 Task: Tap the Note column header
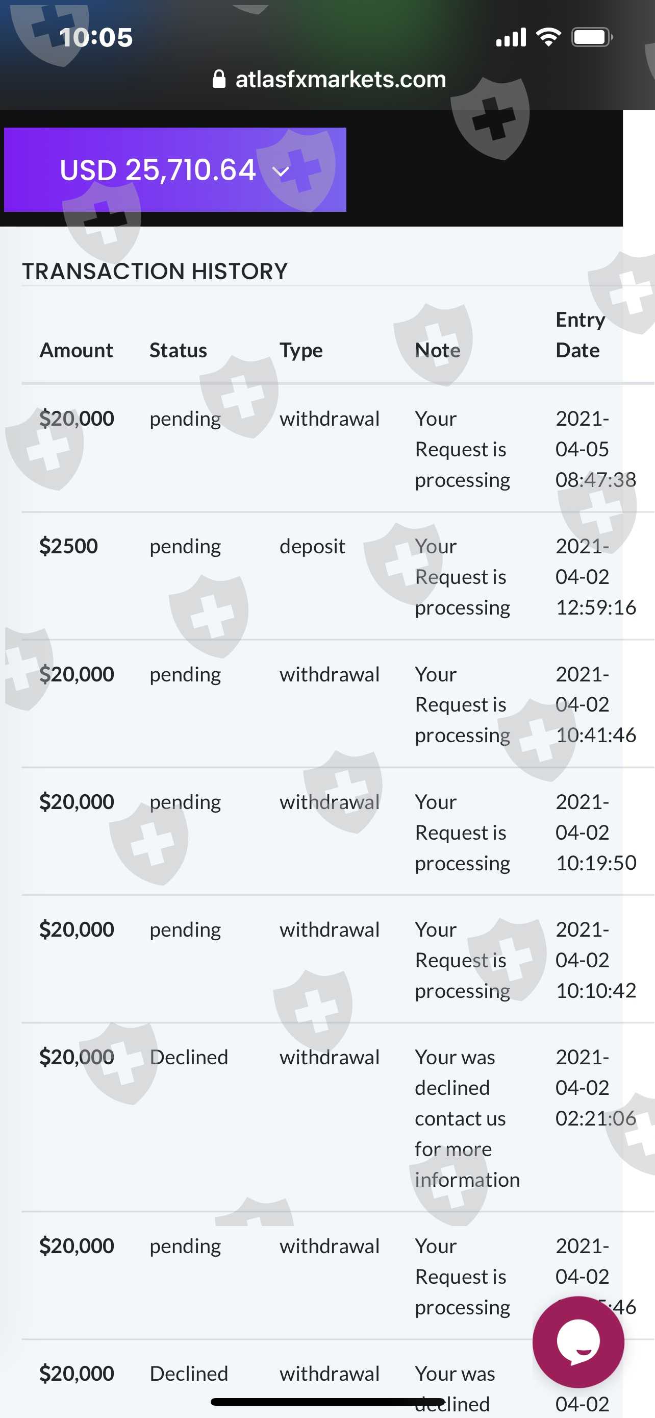pyautogui.click(x=437, y=351)
